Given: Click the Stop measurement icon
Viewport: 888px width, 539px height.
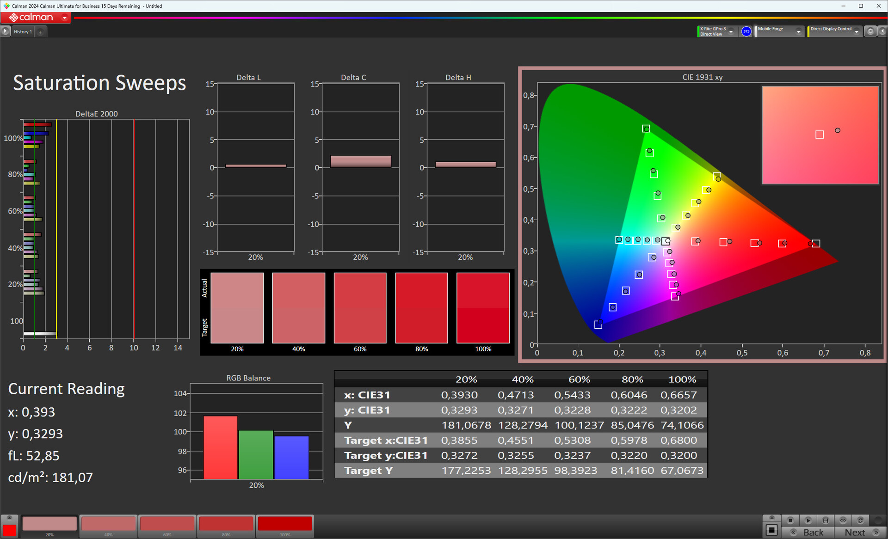Looking at the screenshot, I should click(790, 520).
